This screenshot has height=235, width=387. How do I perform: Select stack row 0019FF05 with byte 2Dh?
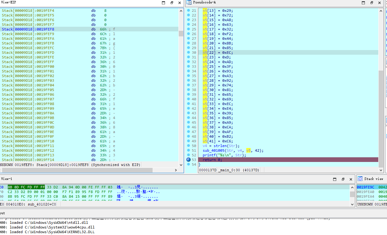(89, 90)
